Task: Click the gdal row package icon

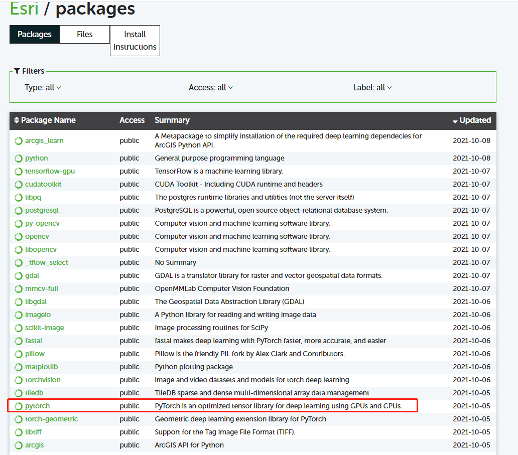Action: pyautogui.click(x=19, y=276)
